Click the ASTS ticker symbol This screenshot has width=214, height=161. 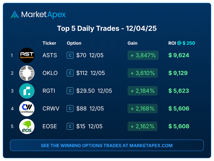tap(50, 55)
